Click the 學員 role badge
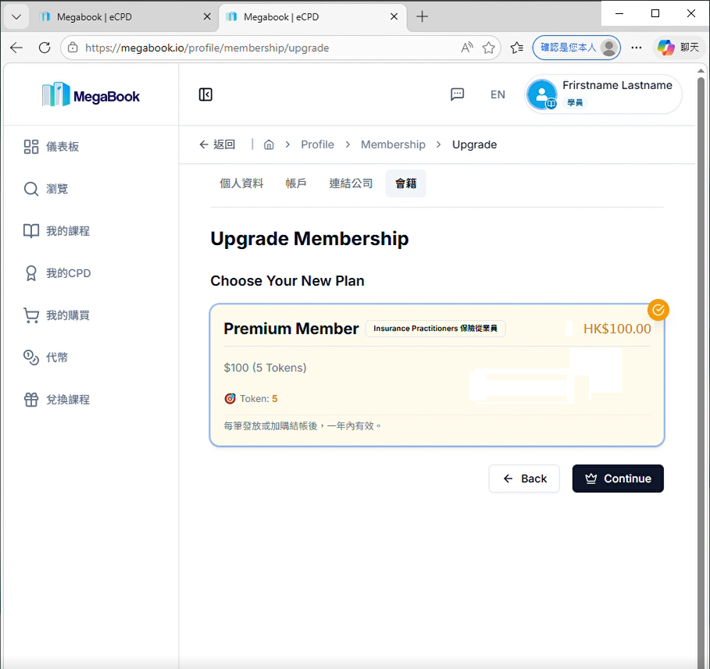This screenshot has width=710, height=669. pos(575,103)
